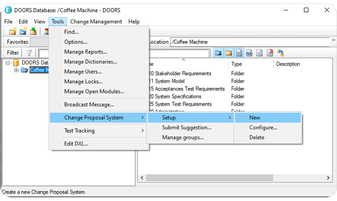Toggle the show projects filter icon
This screenshot has height=201, width=337.
pyautogui.click(x=218, y=53)
